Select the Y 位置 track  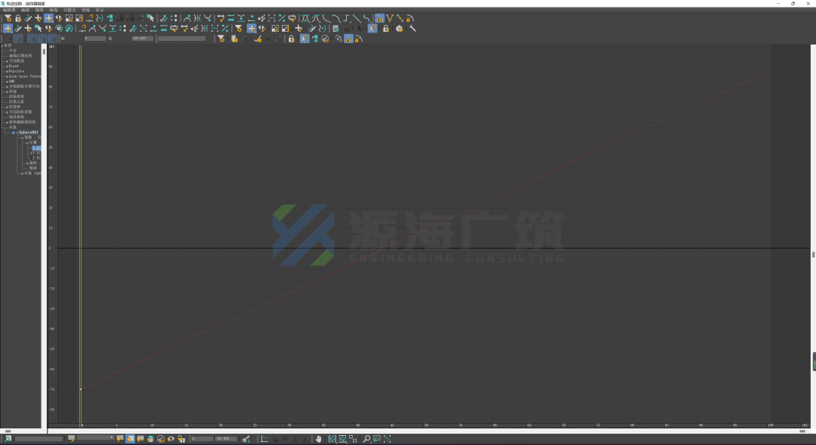tap(36, 153)
